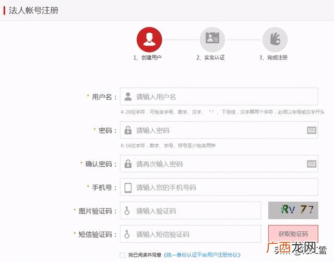
Task: Click the 图片验证码： field label
Action: click(98, 211)
